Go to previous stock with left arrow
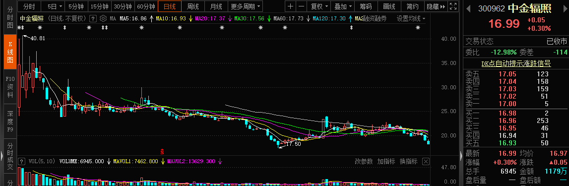The height and width of the screenshot is (186, 569). [468, 8]
